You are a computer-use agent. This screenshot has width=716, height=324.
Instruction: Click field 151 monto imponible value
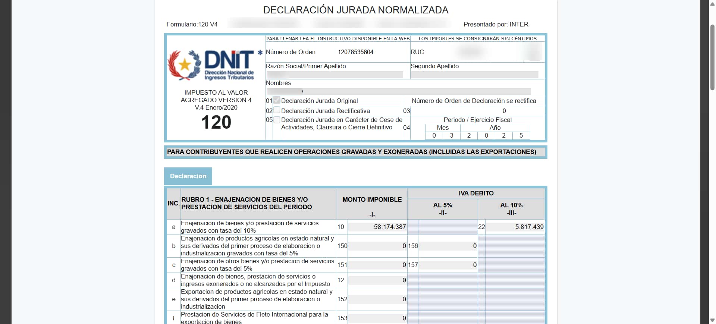377,265
